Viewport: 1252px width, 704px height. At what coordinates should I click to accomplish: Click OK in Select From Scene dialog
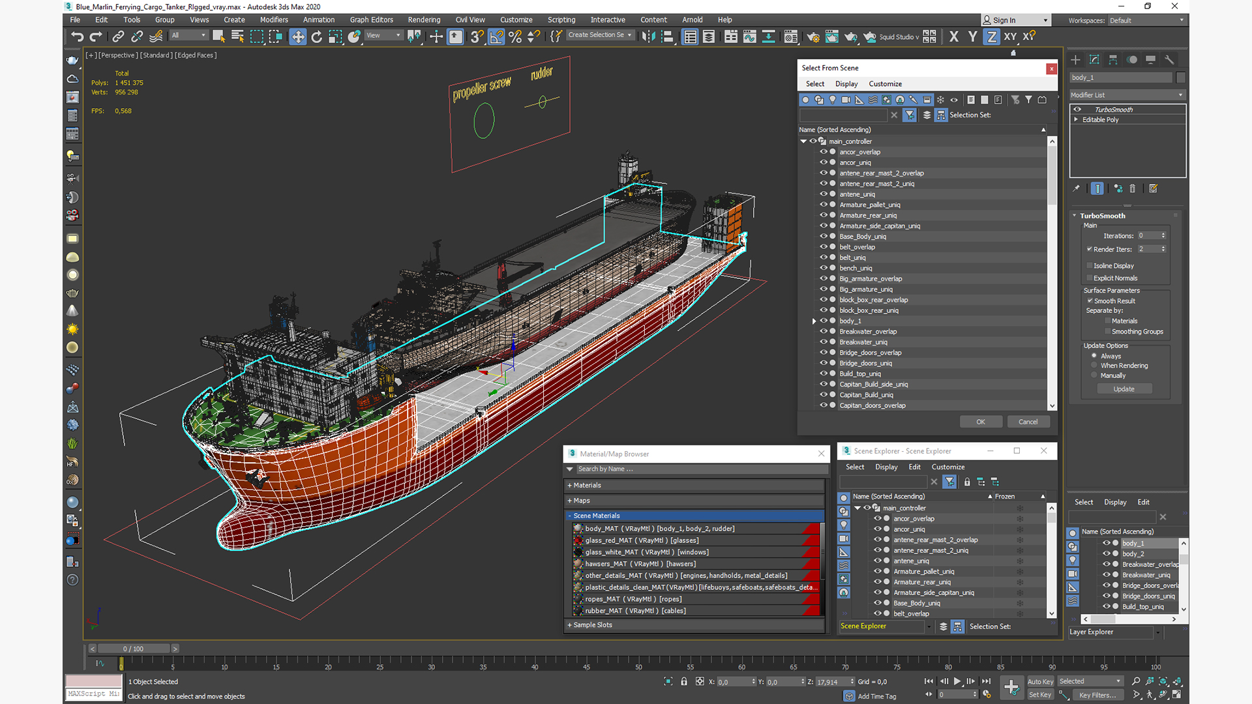(981, 422)
